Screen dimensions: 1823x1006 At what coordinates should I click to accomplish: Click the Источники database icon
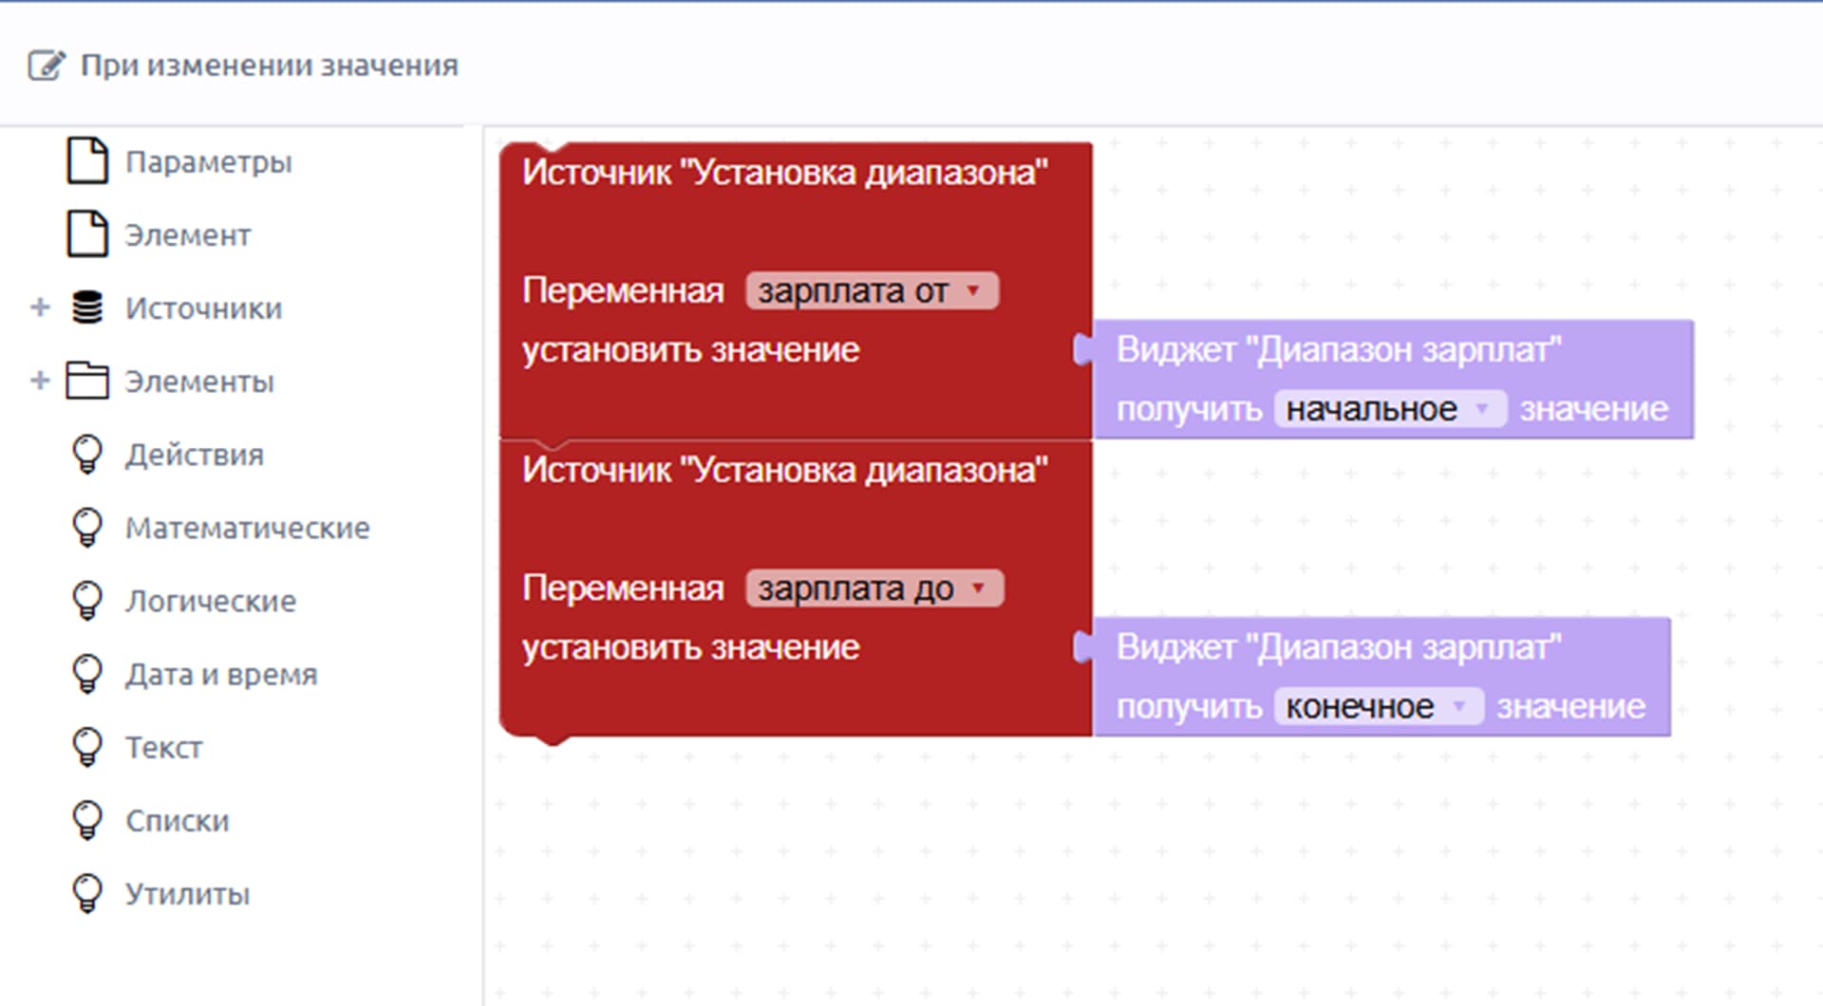(87, 307)
